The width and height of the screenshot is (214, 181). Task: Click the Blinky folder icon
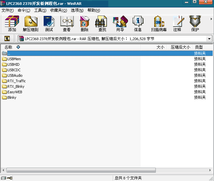click(x=5, y=97)
